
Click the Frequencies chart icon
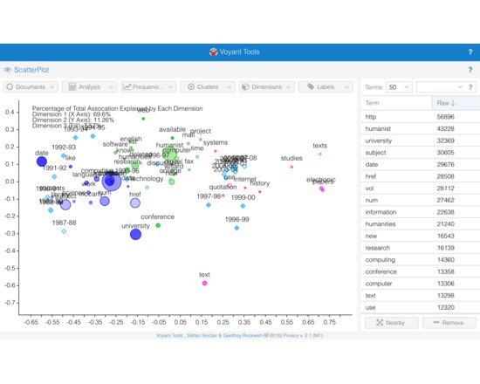coord(127,87)
